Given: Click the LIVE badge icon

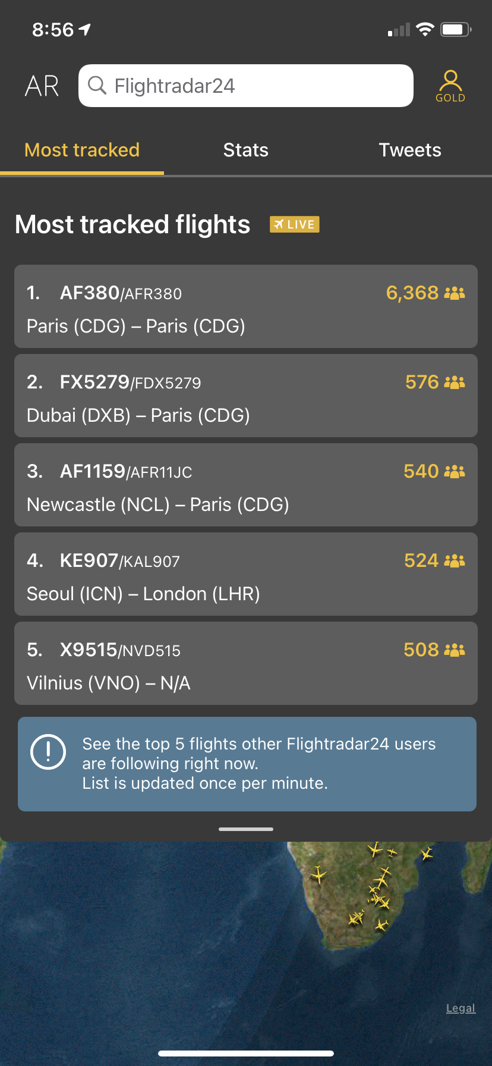Looking at the screenshot, I should 295,224.
